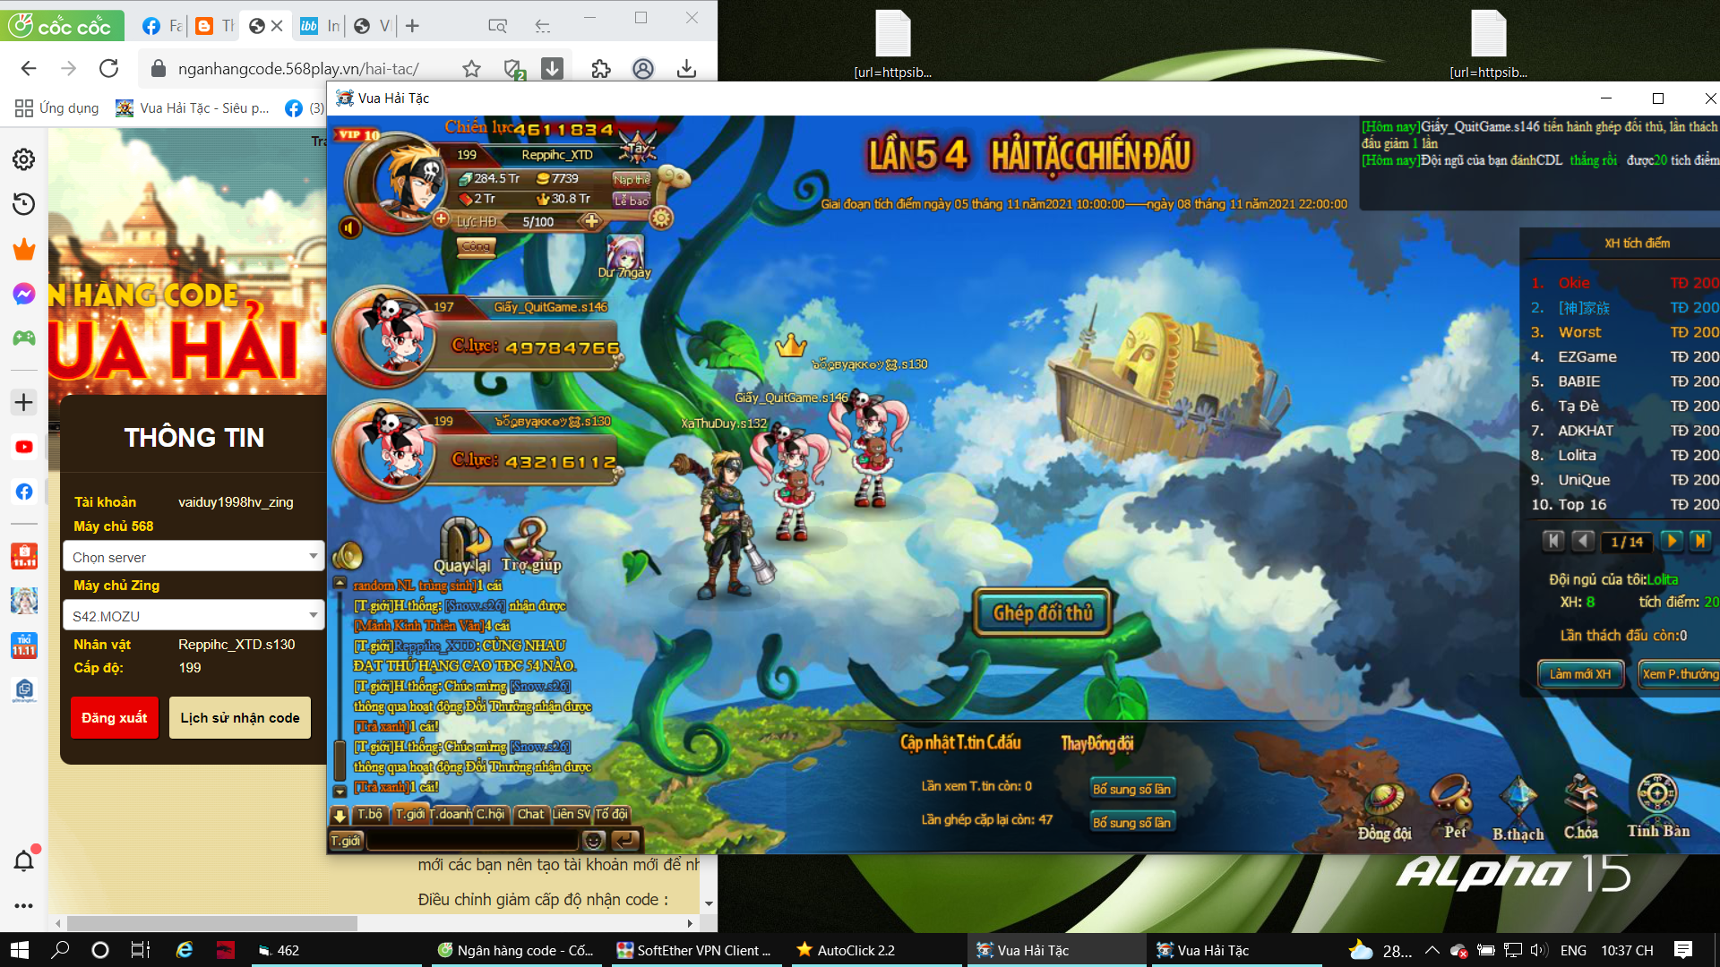Open the Pet ring icon
This screenshot has width=1720, height=967.
pos(1452,806)
